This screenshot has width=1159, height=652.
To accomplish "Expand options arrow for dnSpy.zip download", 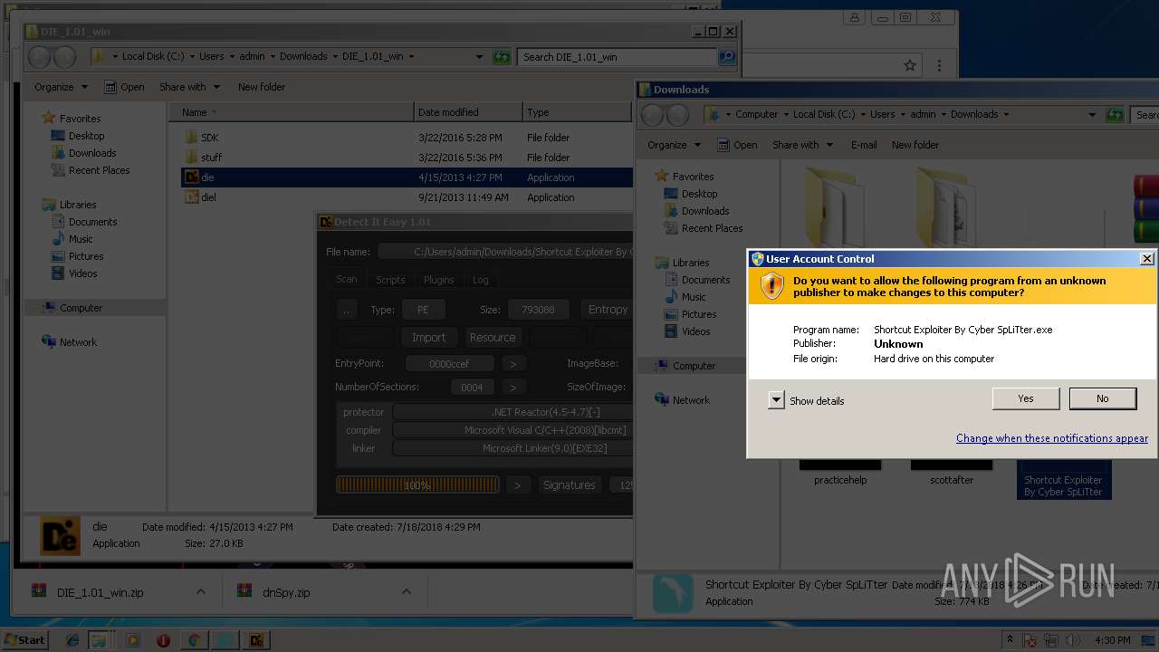I will [x=407, y=591].
